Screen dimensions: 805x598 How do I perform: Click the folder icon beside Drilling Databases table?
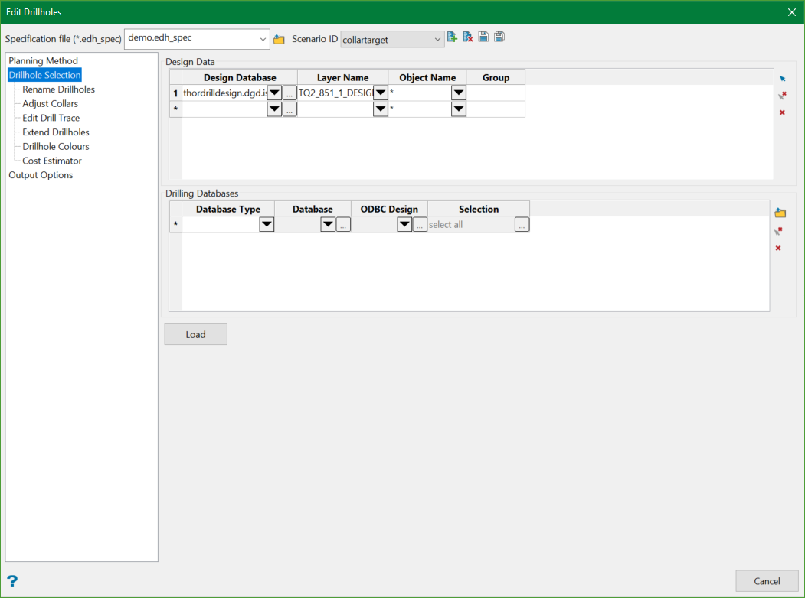780,213
